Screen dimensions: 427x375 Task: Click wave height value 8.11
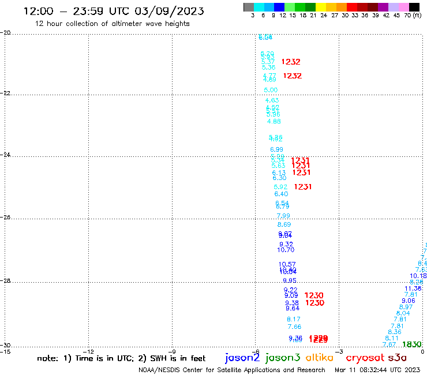pos(392,338)
